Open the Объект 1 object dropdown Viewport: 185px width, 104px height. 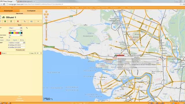coord(16,28)
